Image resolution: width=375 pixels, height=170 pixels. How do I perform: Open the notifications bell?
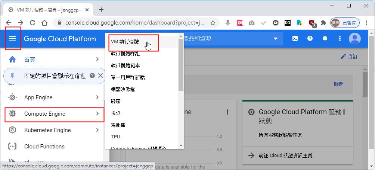point(325,38)
